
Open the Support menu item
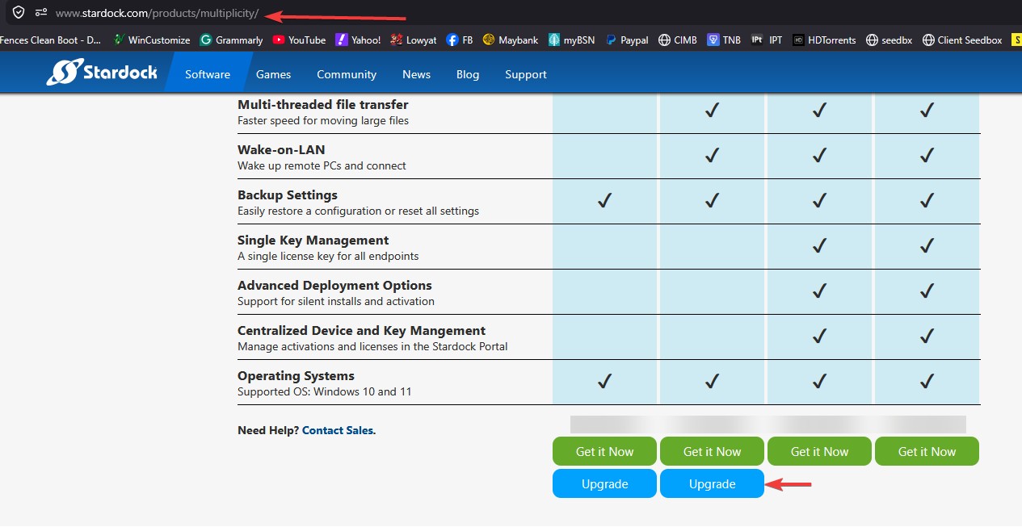click(x=526, y=74)
